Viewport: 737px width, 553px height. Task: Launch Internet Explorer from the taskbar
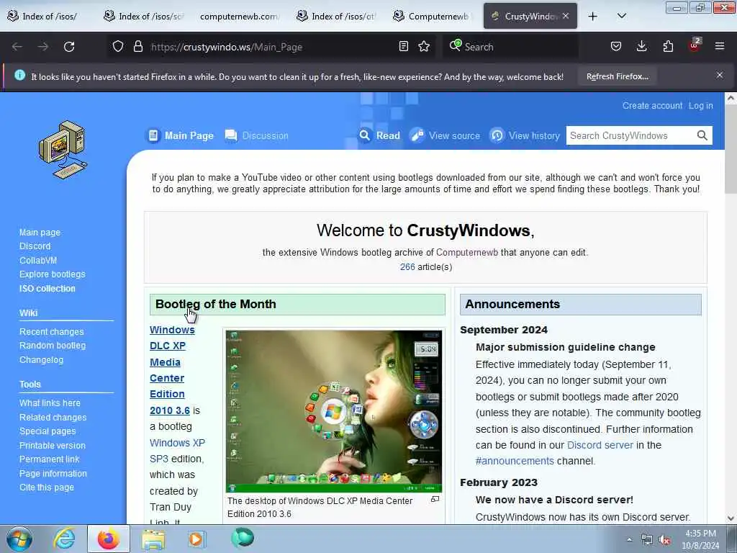click(x=64, y=539)
